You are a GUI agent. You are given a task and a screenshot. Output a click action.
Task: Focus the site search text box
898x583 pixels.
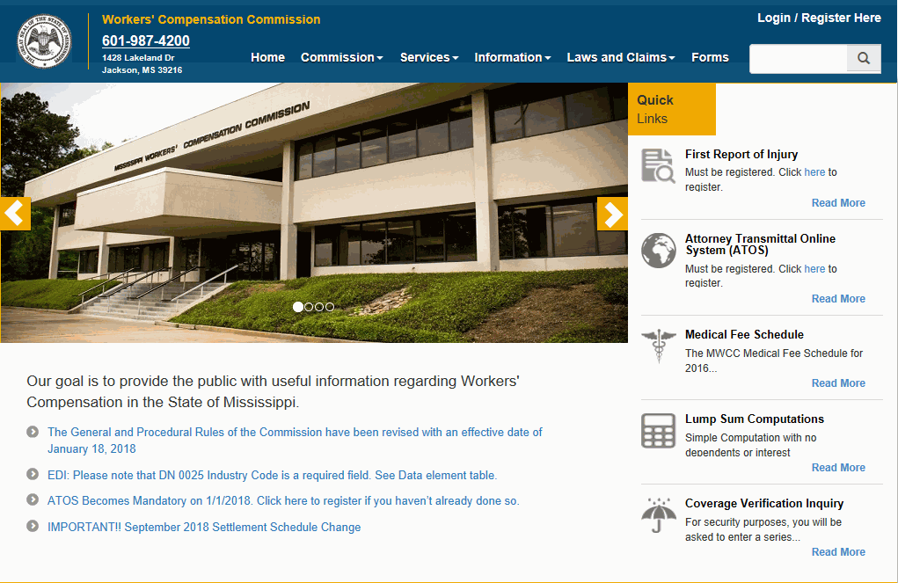799,58
